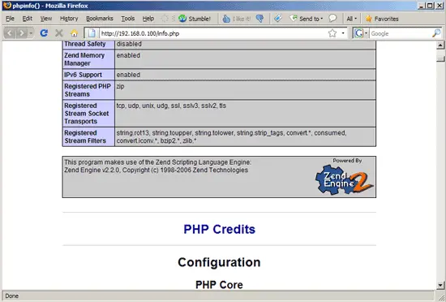The image size is (446, 302).
Task: Click the scrollbar up arrow
Action: pos(440,45)
